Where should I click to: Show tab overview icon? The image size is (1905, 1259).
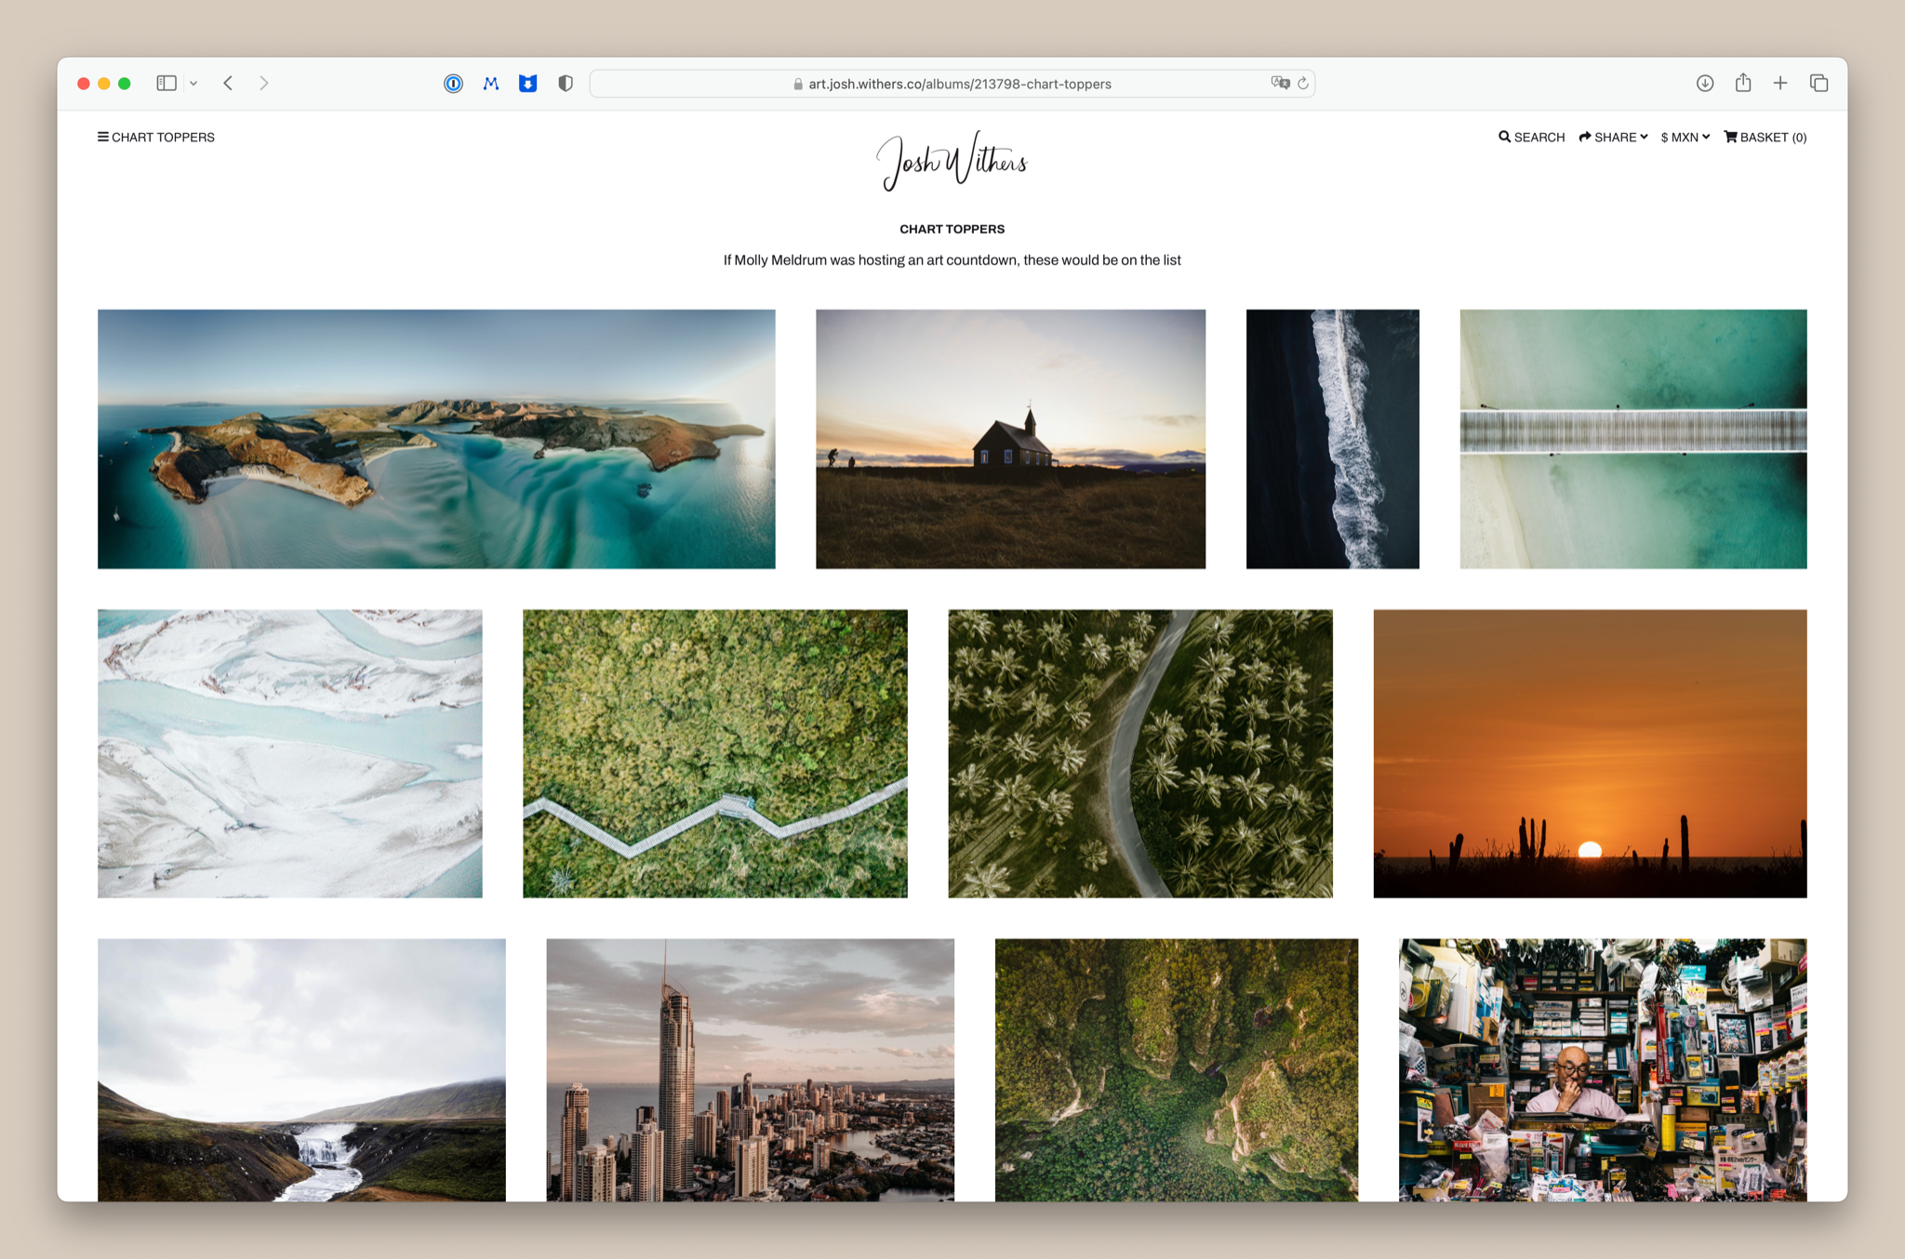pyautogui.click(x=1818, y=84)
